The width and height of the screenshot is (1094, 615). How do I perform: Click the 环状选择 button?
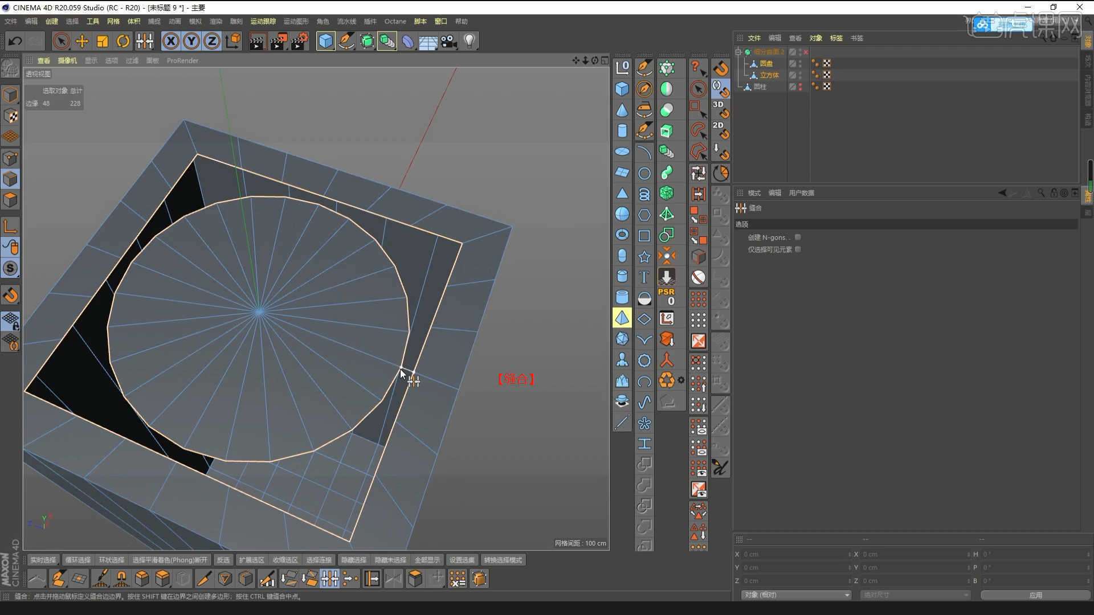111,560
